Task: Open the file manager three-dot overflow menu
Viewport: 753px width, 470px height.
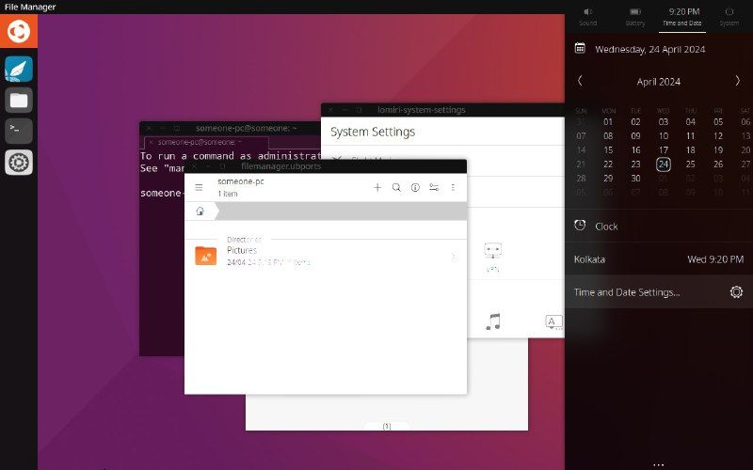Action: 453,187
